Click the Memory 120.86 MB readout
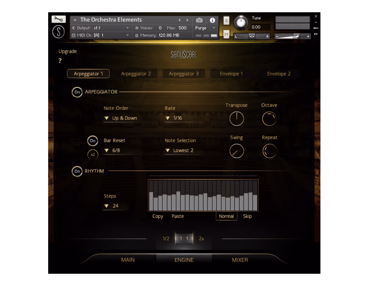The image size is (369, 286). click(x=169, y=35)
